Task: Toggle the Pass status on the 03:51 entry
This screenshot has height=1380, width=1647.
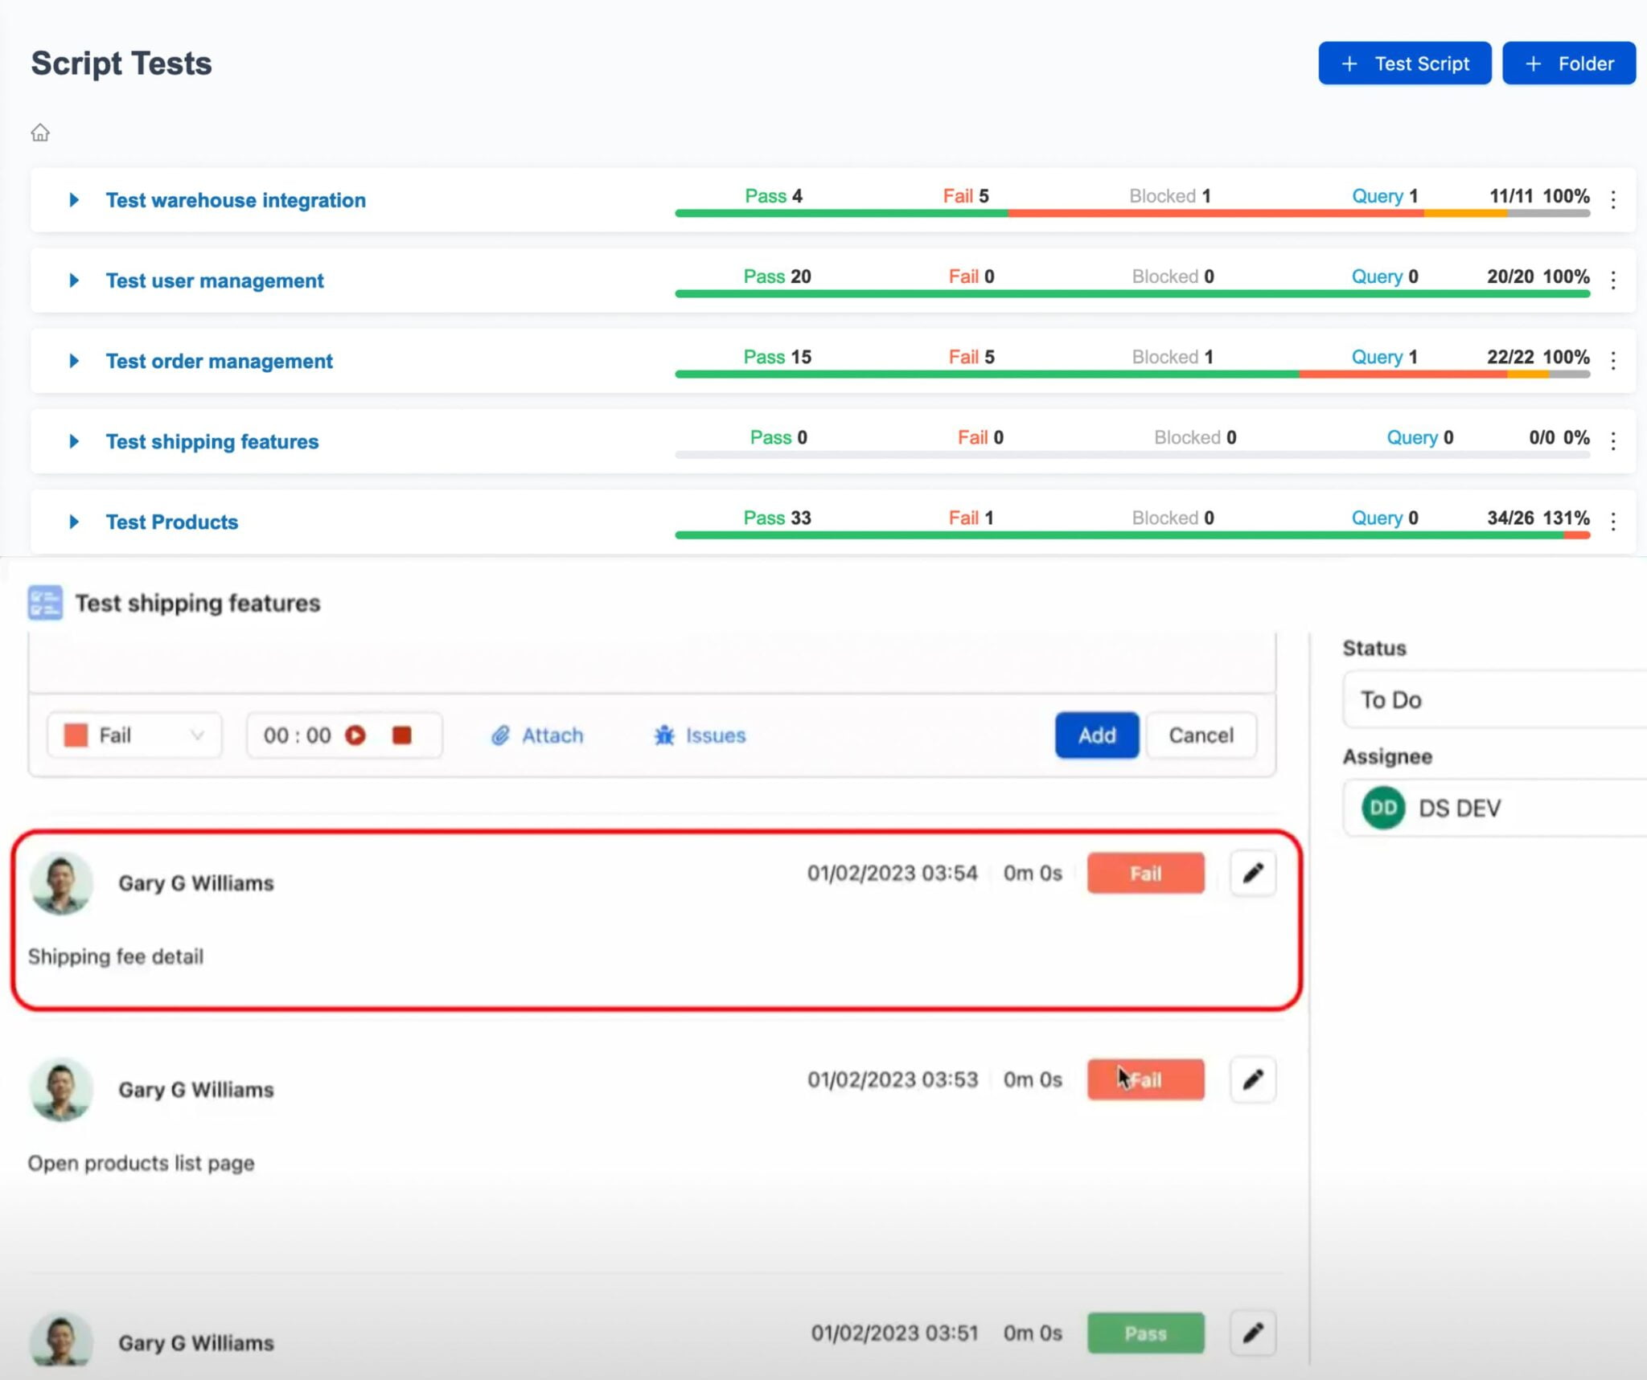Action: pos(1145,1333)
